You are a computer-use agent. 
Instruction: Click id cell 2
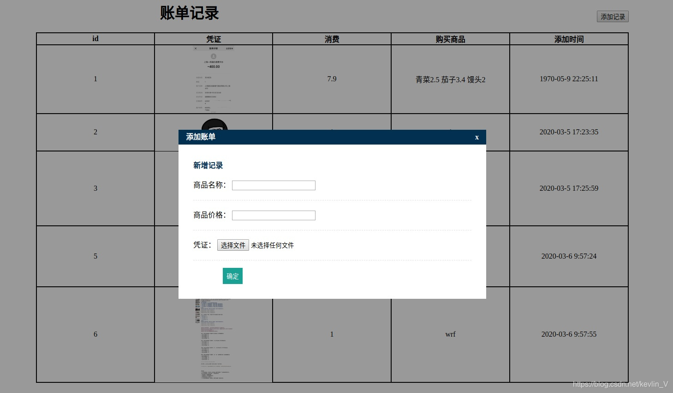pos(95,132)
